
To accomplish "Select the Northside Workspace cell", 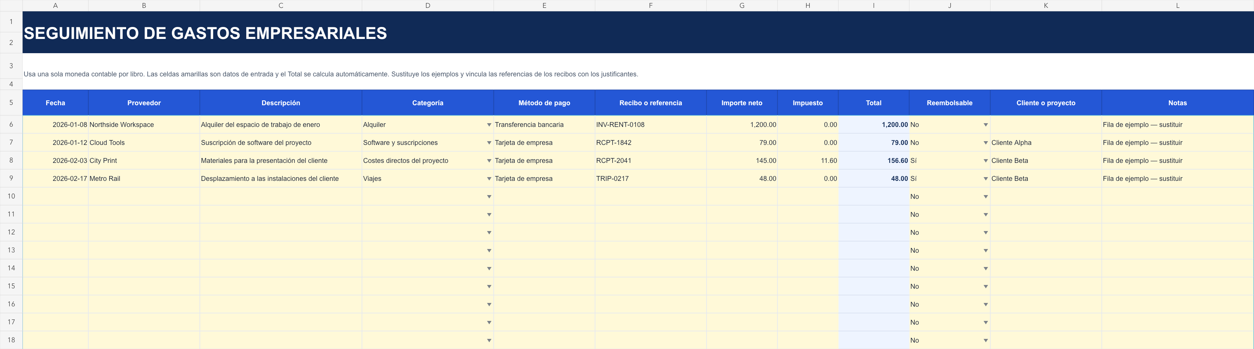I will tap(144, 125).
